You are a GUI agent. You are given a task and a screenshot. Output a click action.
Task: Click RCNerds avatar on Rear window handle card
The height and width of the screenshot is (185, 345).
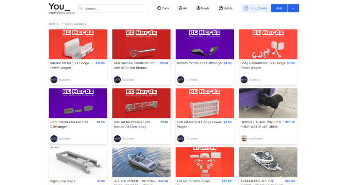pos(117,80)
